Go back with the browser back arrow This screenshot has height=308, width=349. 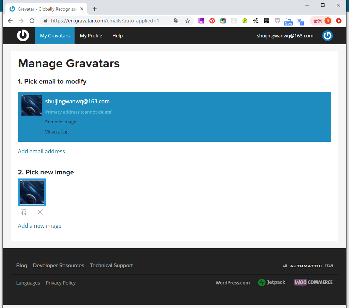coord(10,21)
